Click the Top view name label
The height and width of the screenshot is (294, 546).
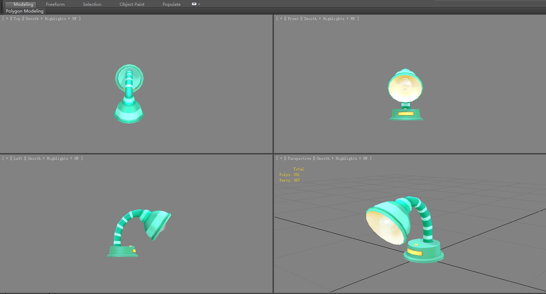click(x=17, y=18)
